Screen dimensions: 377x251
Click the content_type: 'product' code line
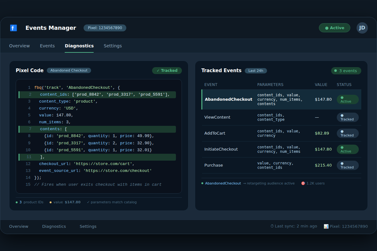[97, 102]
